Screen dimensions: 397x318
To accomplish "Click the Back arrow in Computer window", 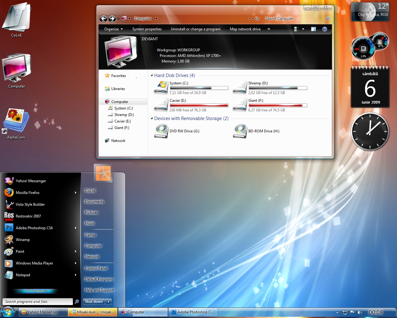I will 104,19.
